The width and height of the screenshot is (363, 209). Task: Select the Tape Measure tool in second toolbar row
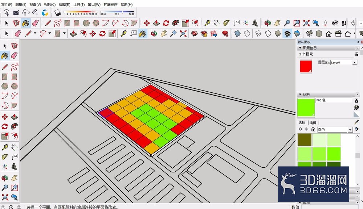(207, 23)
